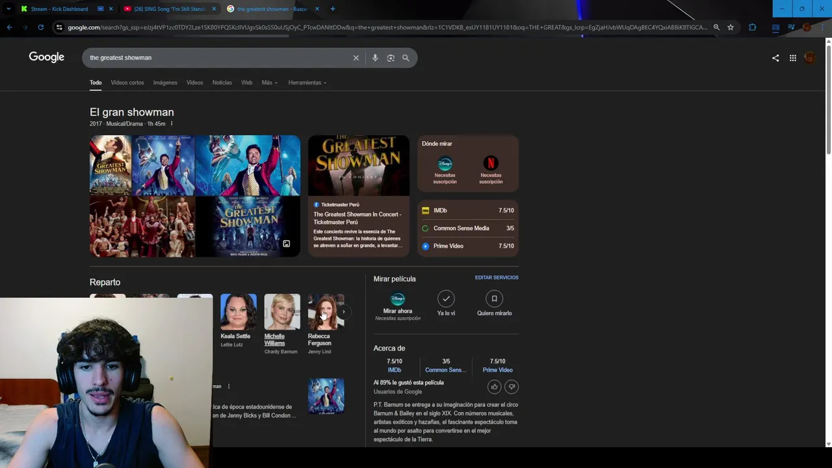
Task: Like the movie with thumbs up
Action: click(494, 387)
